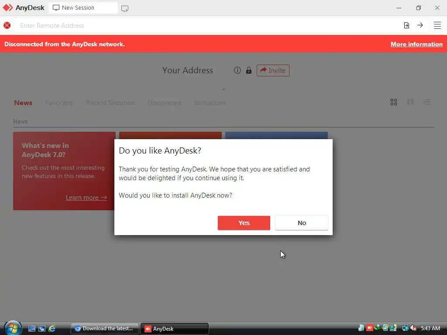Launch Internet Explorer from quick launch

[x=52, y=328]
